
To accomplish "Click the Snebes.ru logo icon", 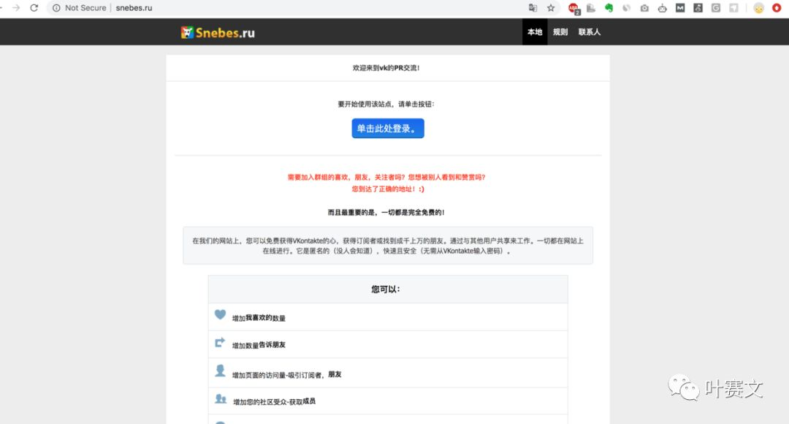I will point(186,31).
